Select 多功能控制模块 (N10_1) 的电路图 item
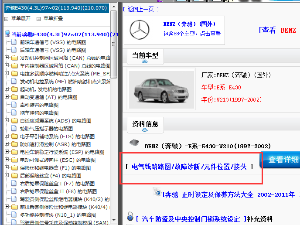Viewport: 300px width, 225px height. click(58, 215)
